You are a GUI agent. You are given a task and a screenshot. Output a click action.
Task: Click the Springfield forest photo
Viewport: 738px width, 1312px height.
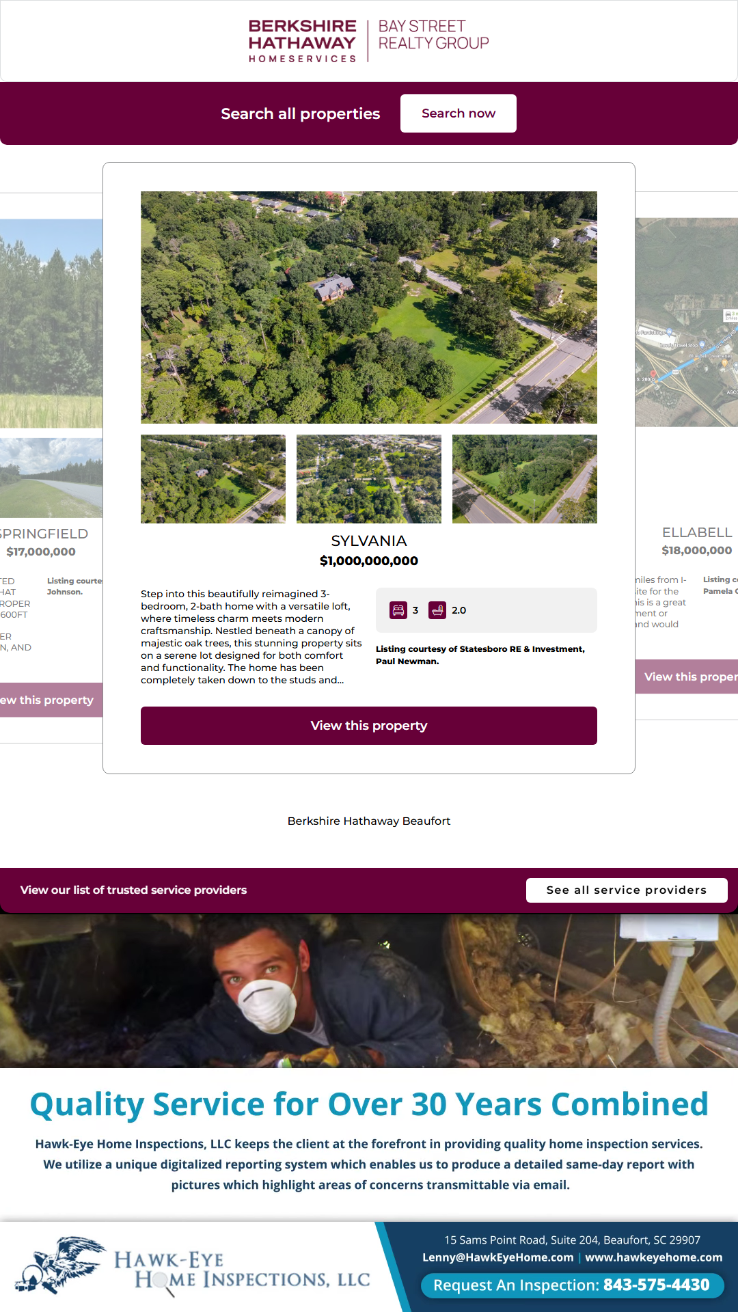(51, 324)
